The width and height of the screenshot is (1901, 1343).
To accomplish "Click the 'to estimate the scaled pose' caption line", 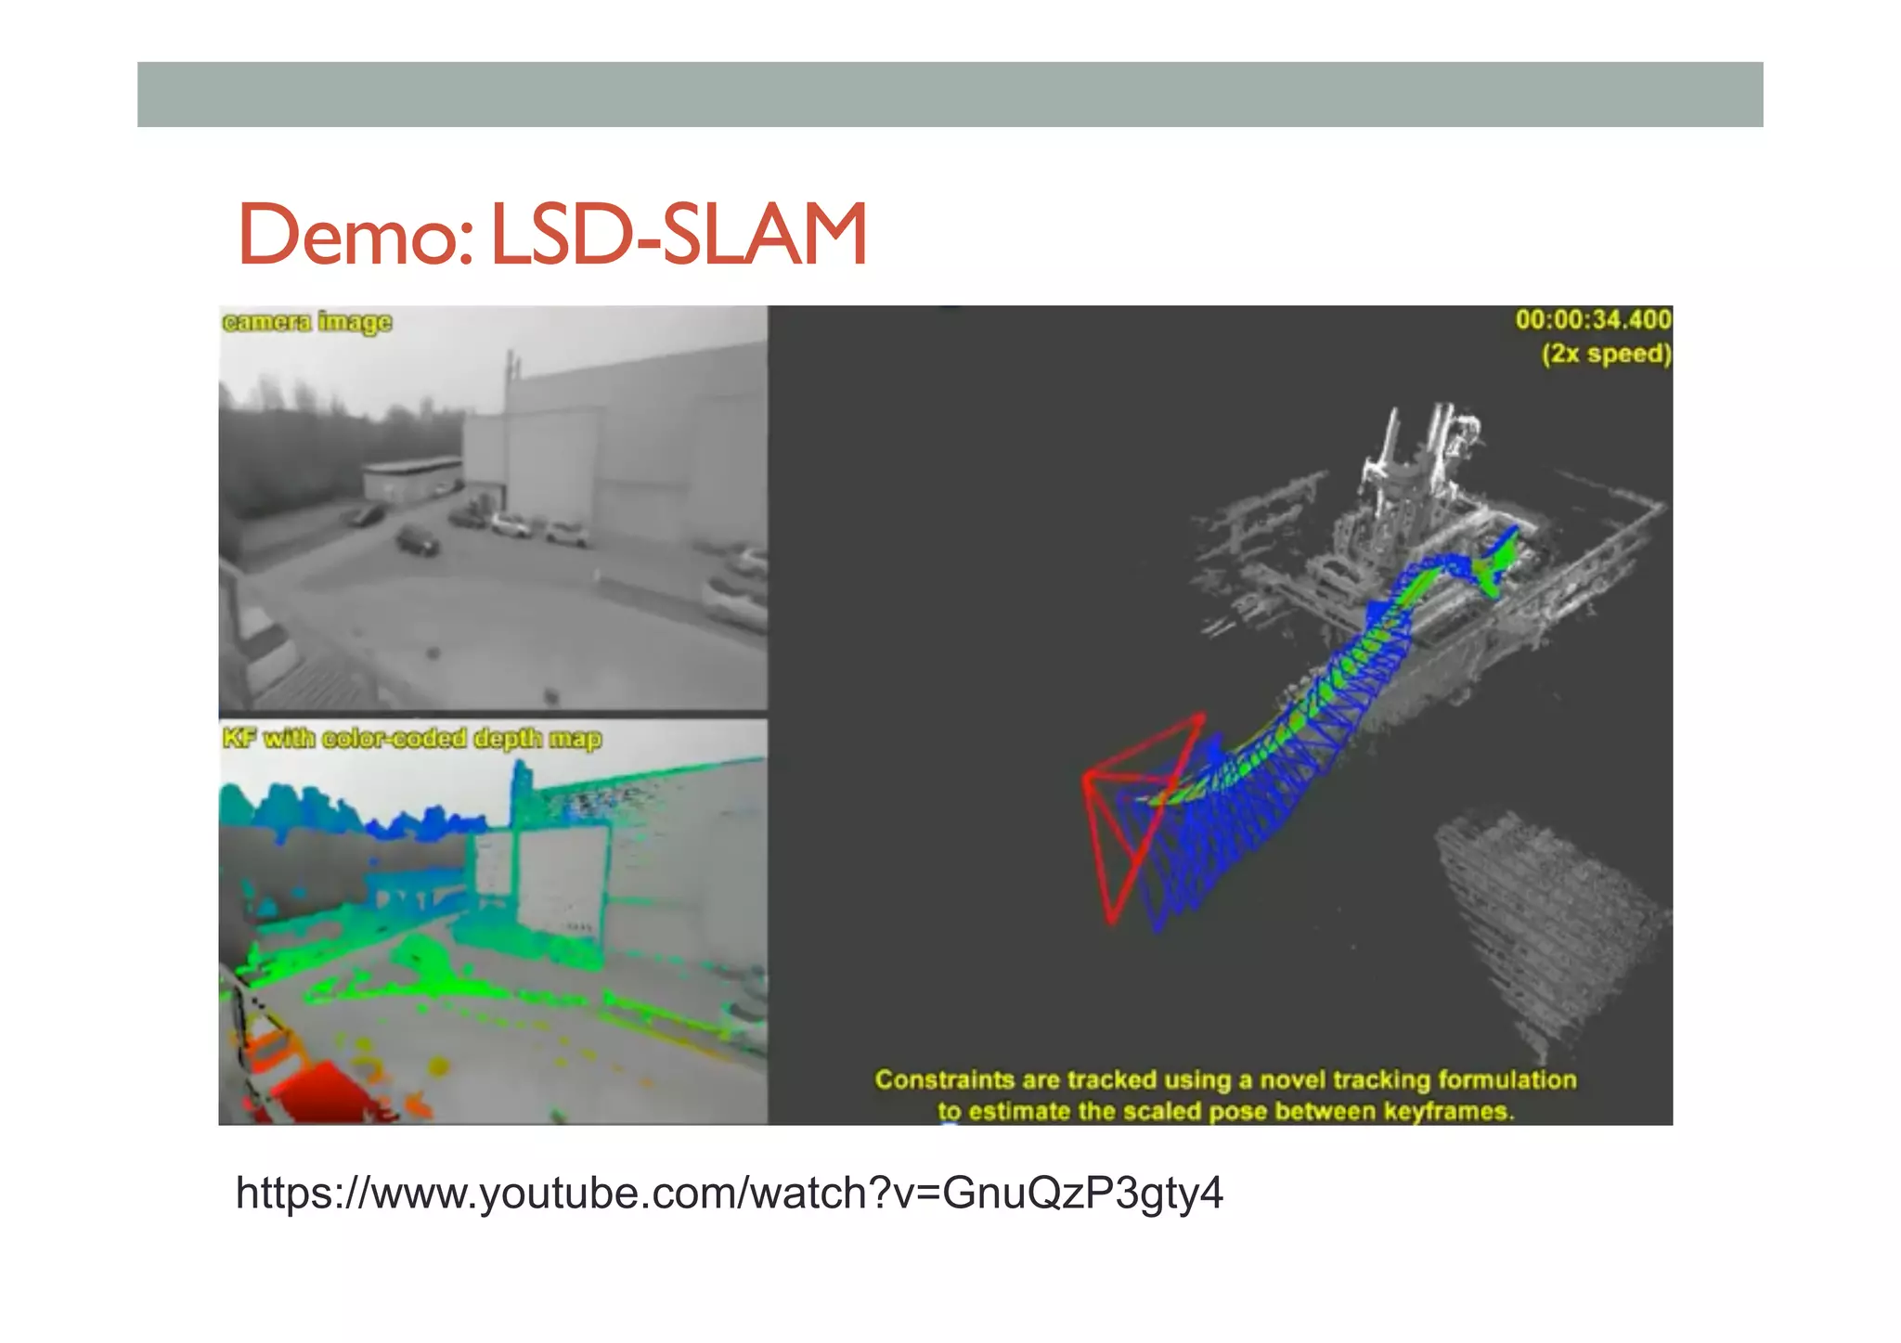I will (1225, 1111).
